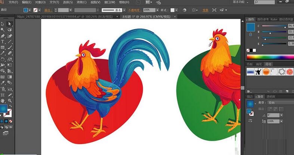This screenshot has width=294, height=155.
Task: Click the ink splatter symbol
Action: click(258, 72)
